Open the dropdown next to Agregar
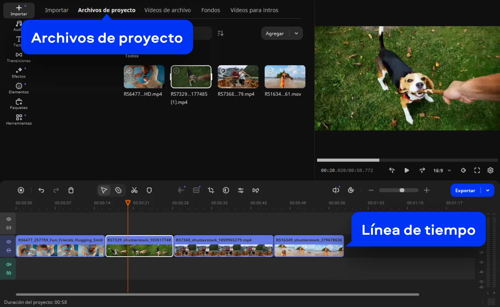 pos(296,33)
